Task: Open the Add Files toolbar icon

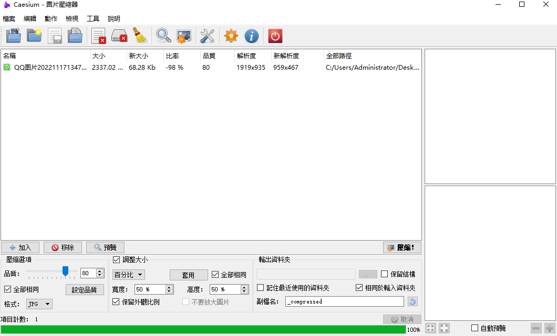Action: (x=13, y=36)
